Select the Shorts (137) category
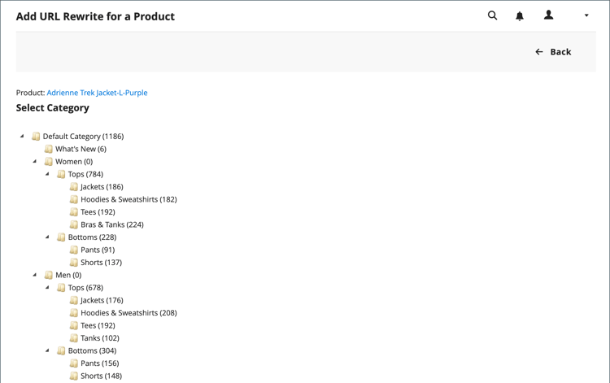Image resolution: width=610 pixels, height=383 pixels. pos(101,263)
